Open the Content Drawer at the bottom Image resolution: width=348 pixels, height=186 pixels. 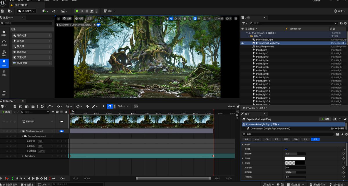pos(9,184)
